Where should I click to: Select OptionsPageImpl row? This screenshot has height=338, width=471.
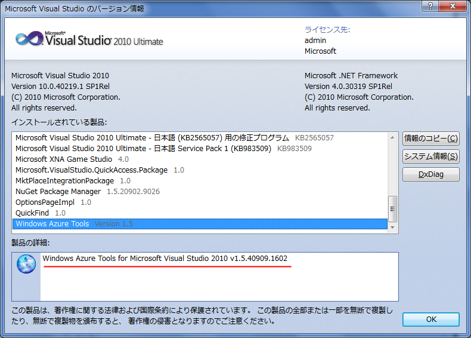click(200, 202)
